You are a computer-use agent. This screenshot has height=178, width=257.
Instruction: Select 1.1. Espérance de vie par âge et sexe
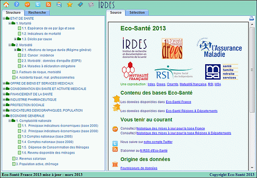pos(48,28)
